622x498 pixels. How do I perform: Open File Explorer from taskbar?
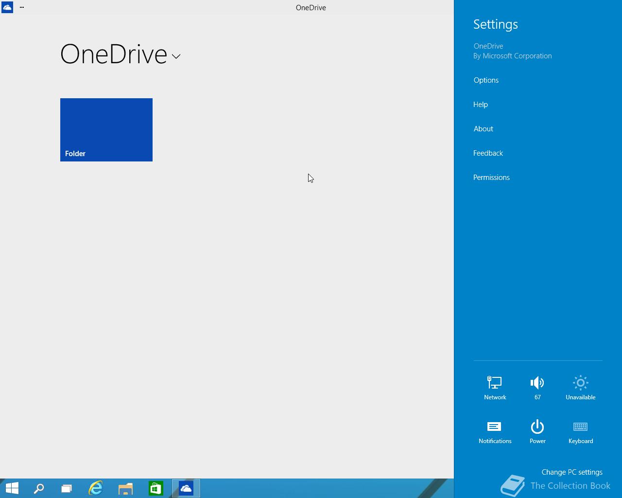(126, 488)
